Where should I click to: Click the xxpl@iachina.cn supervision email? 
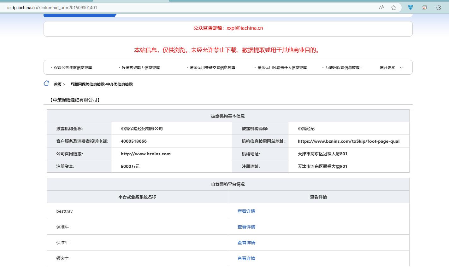[245, 28]
